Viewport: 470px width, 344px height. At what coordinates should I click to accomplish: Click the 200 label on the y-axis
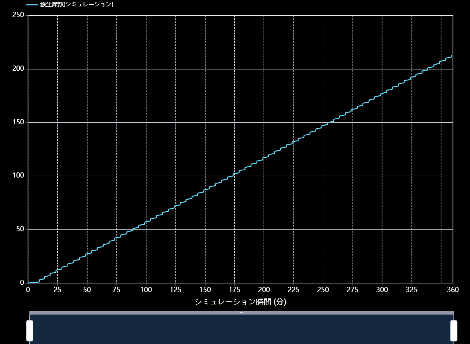pos(18,69)
